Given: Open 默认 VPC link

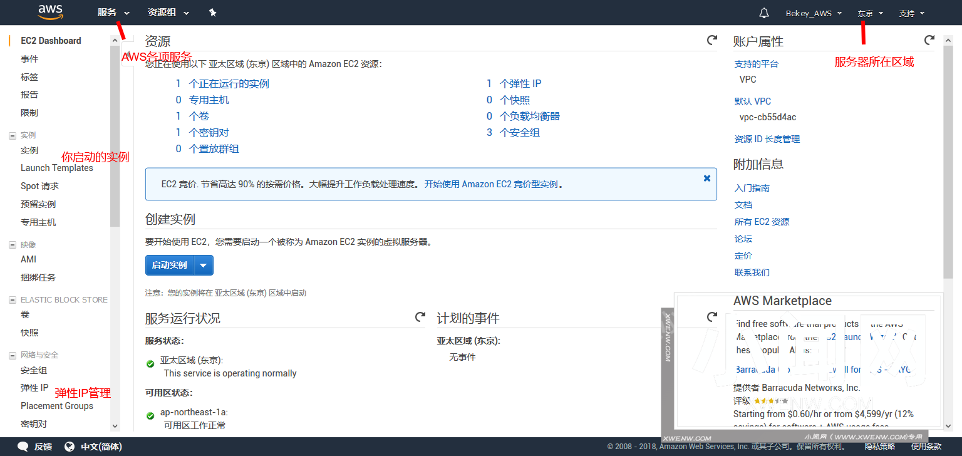Looking at the screenshot, I should [x=753, y=101].
